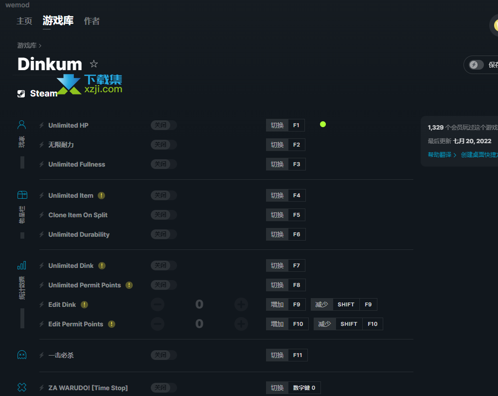
Task: Toggle Unlimited Durability switch
Action: point(163,234)
